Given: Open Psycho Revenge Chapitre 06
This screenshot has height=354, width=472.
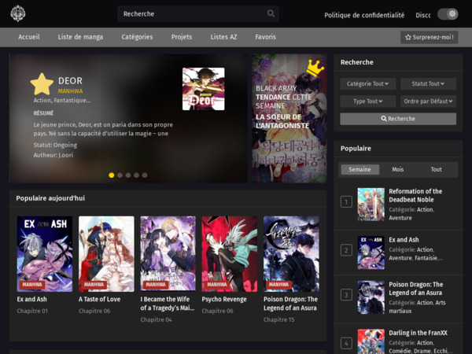Looking at the screenshot, I should coord(217,311).
